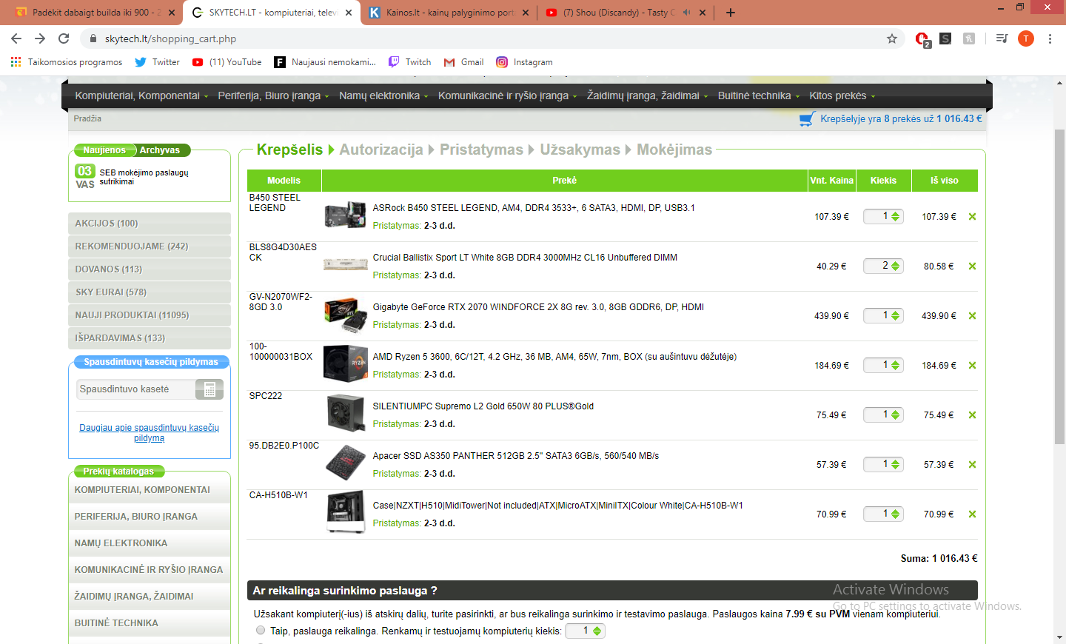
Task: Click Pradžia breadcrumb link
Action: pyautogui.click(x=87, y=119)
